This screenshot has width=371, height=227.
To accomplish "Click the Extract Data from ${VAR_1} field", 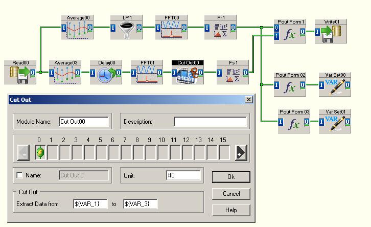I will 90,204.
